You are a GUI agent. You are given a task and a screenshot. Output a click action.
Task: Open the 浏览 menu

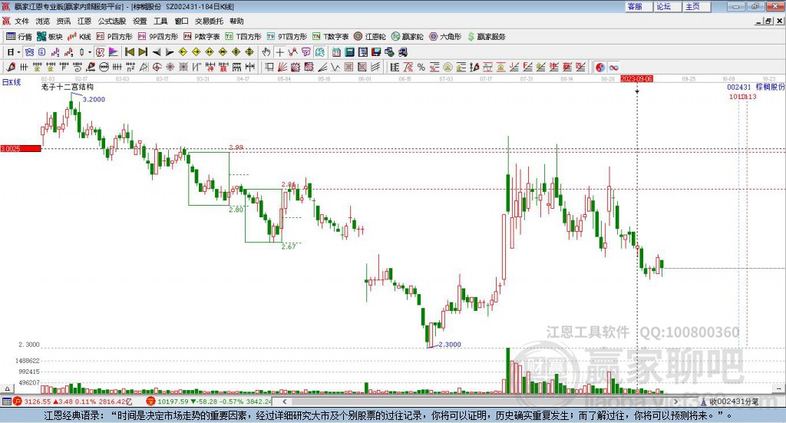point(43,21)
